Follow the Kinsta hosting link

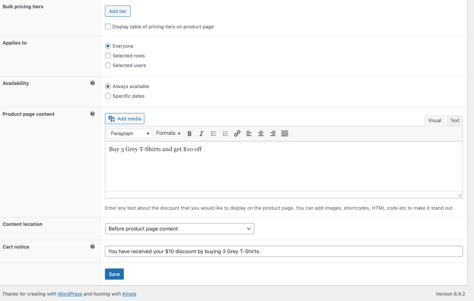129,294
